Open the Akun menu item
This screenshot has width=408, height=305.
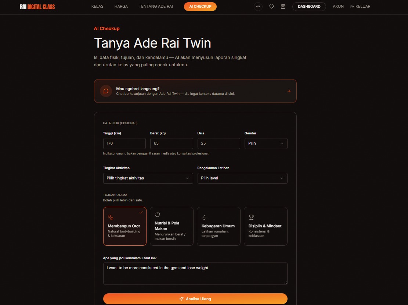coord(338,6)
